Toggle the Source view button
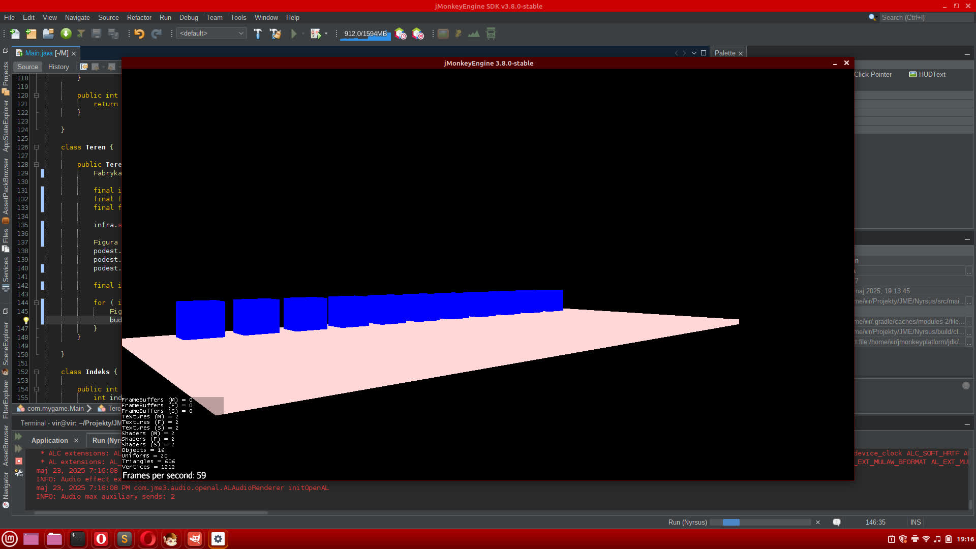 [27, 67]
